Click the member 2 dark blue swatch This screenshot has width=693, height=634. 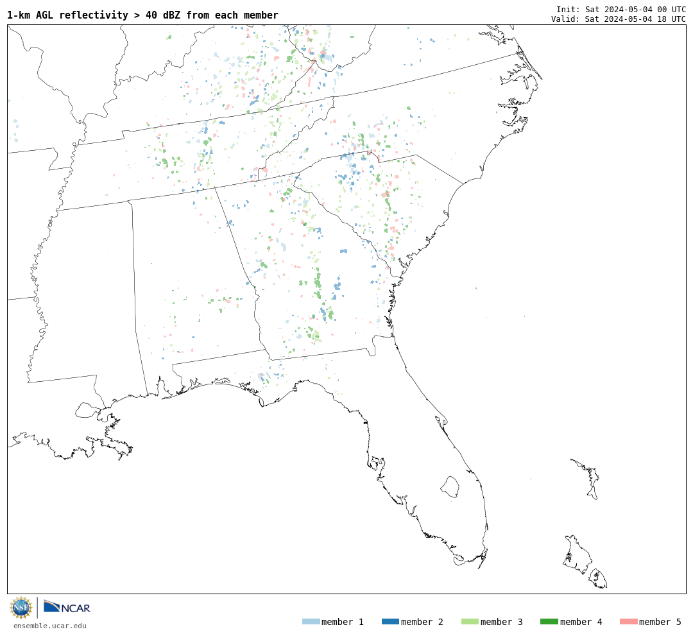[x=390, y=622]
